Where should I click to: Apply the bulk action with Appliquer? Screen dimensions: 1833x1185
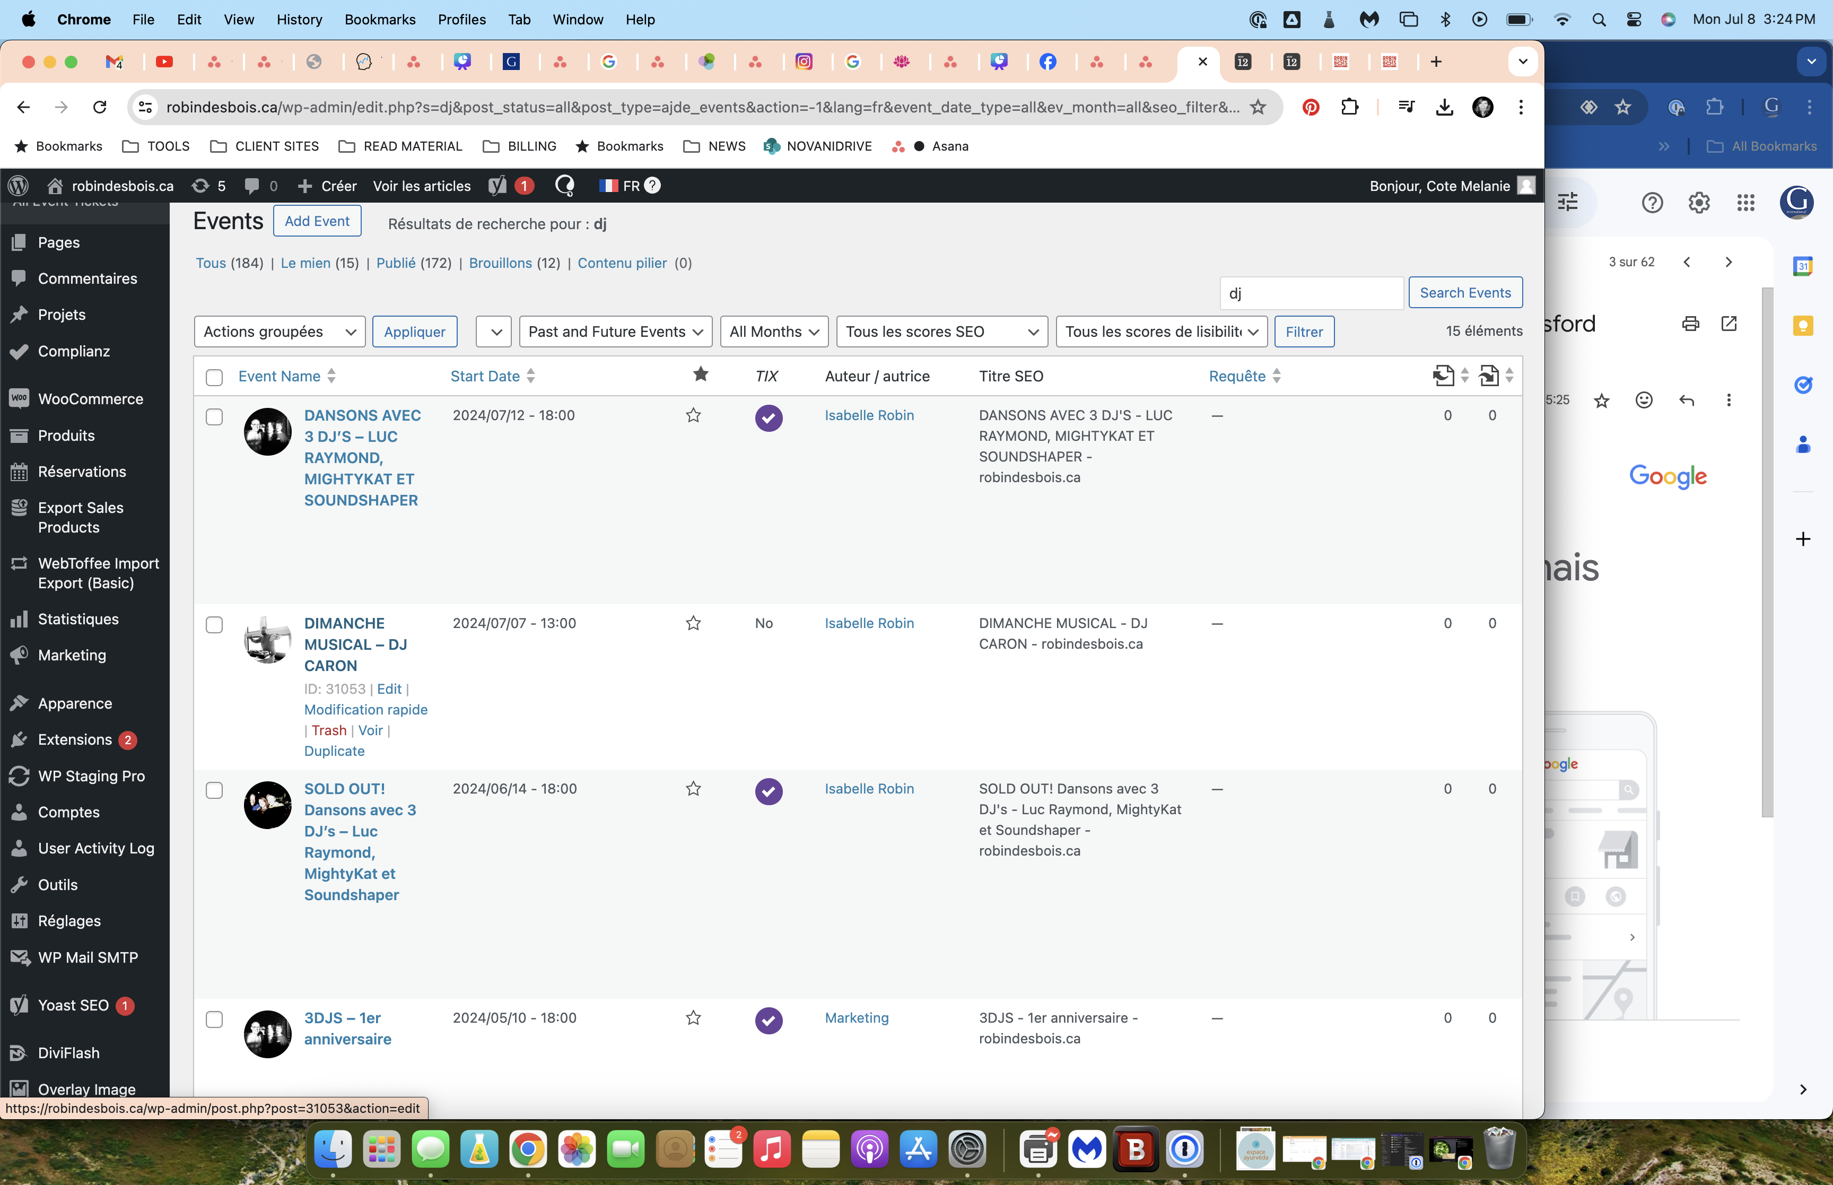click(415, 332)
